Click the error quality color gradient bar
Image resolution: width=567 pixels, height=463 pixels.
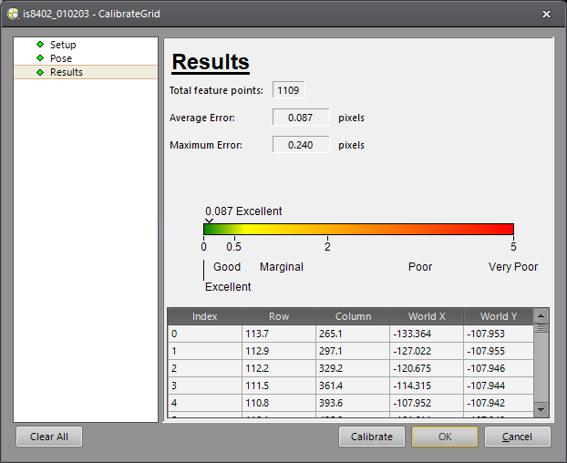point(358,229)
